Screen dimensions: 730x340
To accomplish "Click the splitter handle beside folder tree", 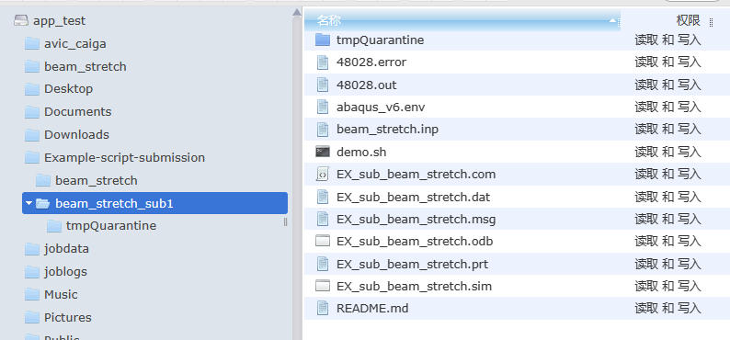I will point(285,222).
